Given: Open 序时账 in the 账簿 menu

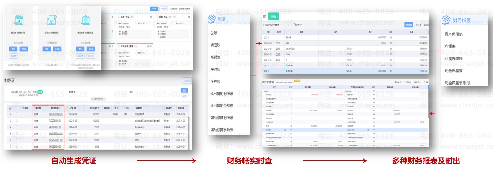Looking at the screenshot, I should [x=216, y=69].
